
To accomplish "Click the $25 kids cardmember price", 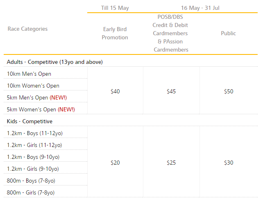I will pyautogui.click(x=171, y=163).
